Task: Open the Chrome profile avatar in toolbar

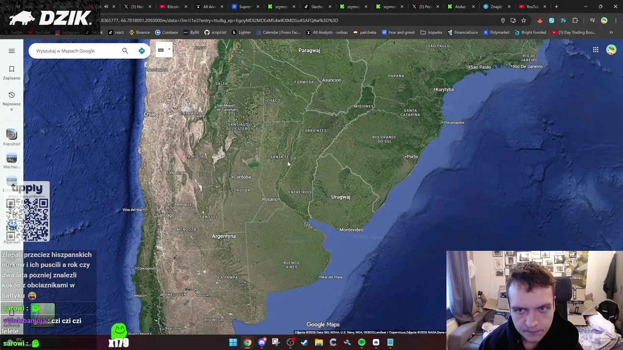Action: 604,20
